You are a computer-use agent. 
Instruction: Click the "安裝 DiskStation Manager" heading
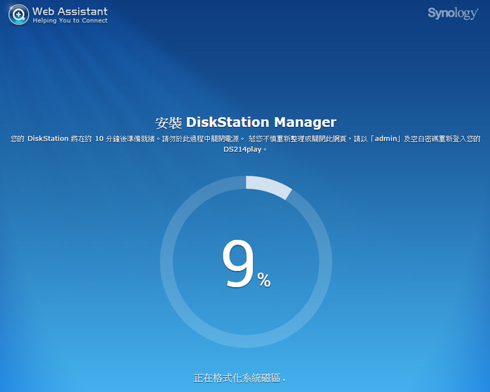pyautogui.click(x=245, y=122)
